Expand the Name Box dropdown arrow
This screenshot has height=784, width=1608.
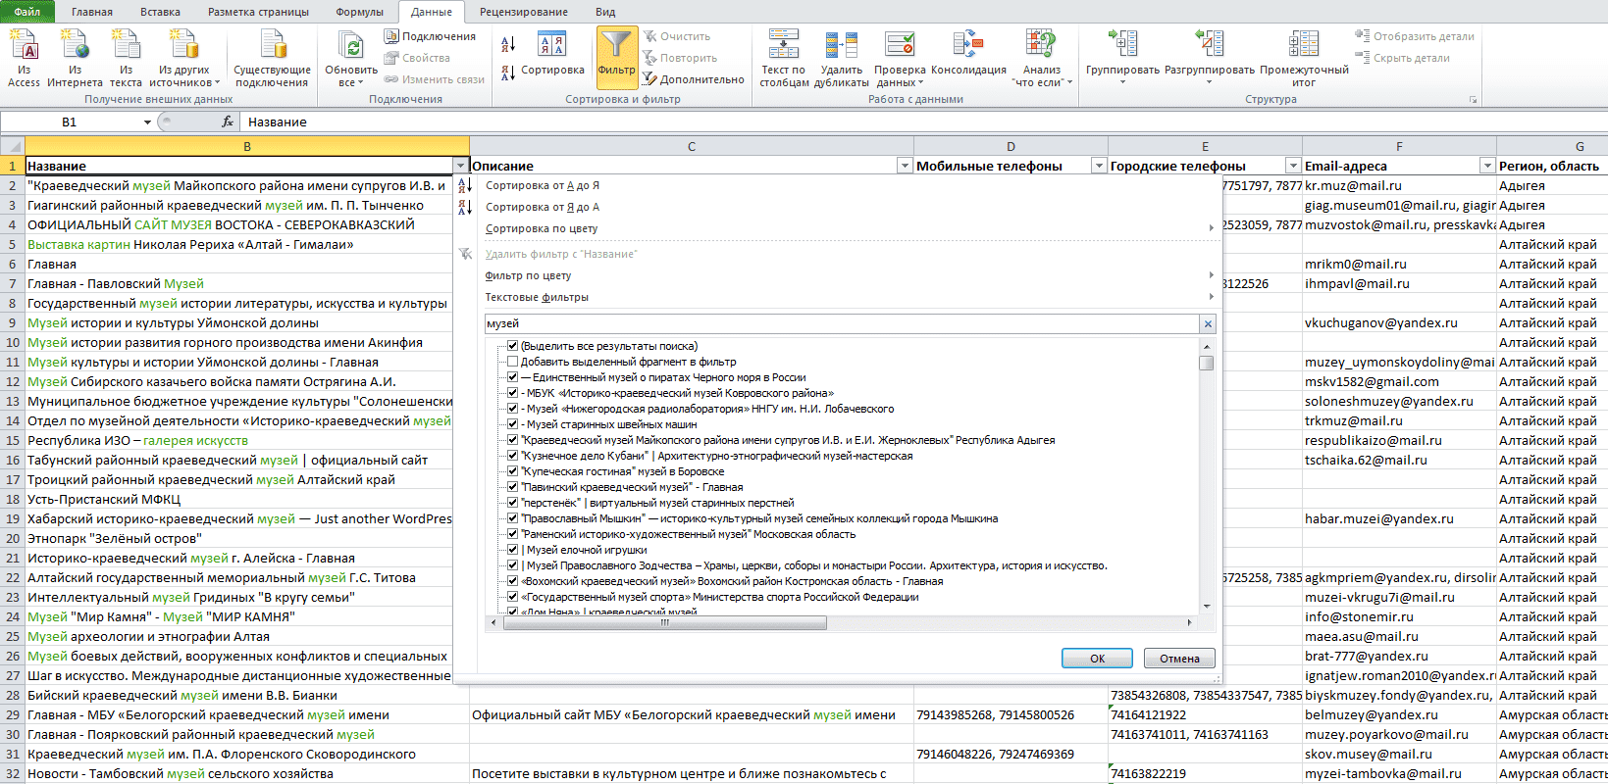pos(147,122)
